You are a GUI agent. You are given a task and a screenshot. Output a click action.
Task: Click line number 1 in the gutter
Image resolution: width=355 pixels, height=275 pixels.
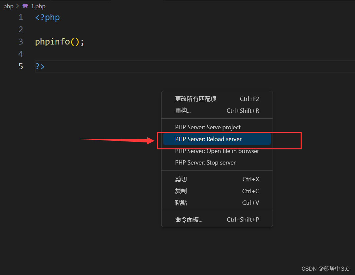(x=20, y=17)
